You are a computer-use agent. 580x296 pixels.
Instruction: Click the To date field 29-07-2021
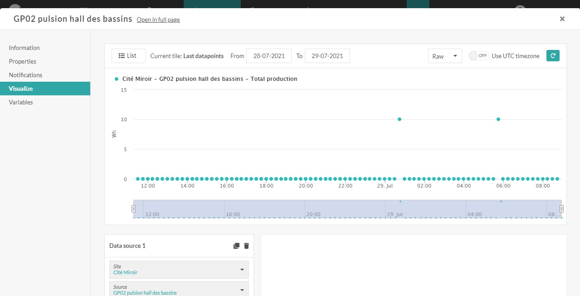pyautogui.click(x=327, y=56)
